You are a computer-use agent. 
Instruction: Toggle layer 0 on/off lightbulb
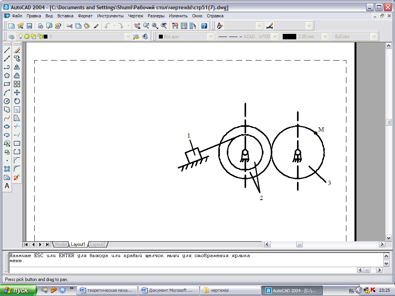click(x=21, y=37)
